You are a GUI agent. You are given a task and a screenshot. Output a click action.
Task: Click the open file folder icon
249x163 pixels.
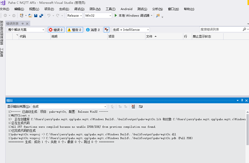pyautogui.click(x=30, y=15)
